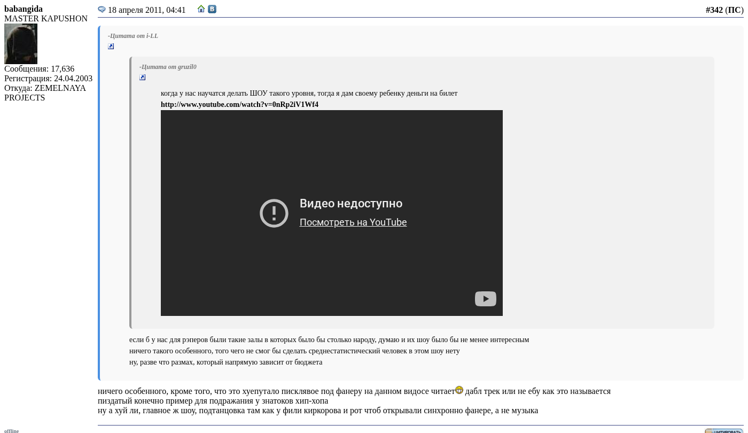Click the offline status label

(12, 430)
